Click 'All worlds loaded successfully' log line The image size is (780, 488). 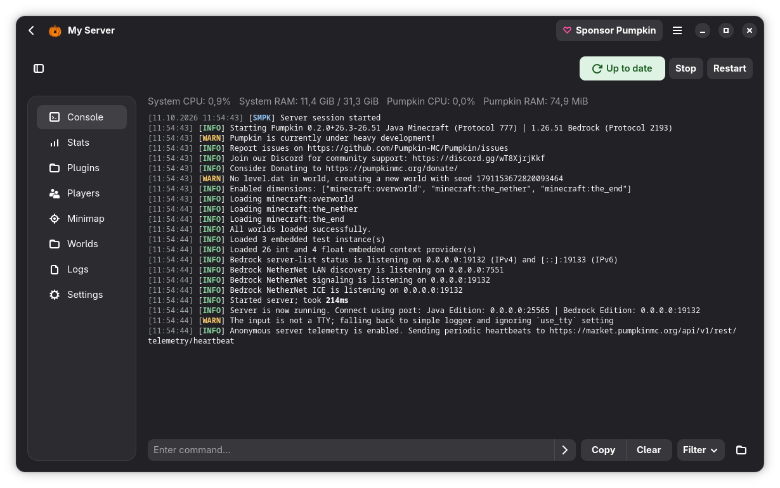pyautogui.click(x=259, y=229)
